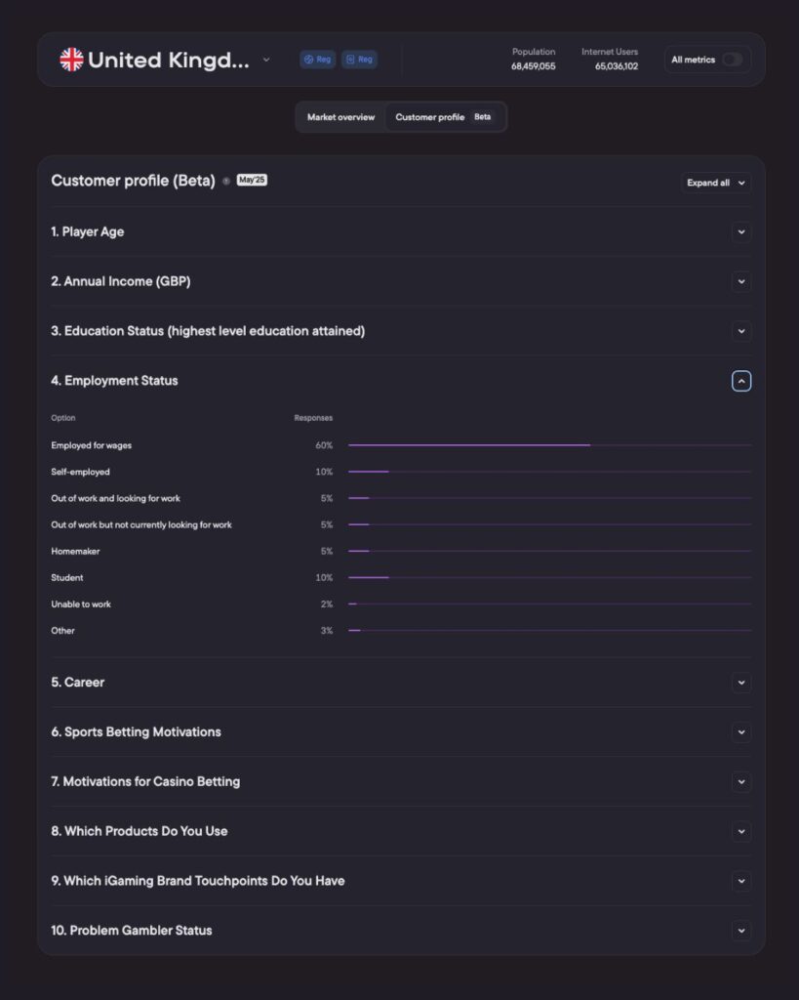Expand Sports Betting Motivations section
The height and width of the screenshot is (1000, 799).
pyautogui.click(x=741, y=732)
